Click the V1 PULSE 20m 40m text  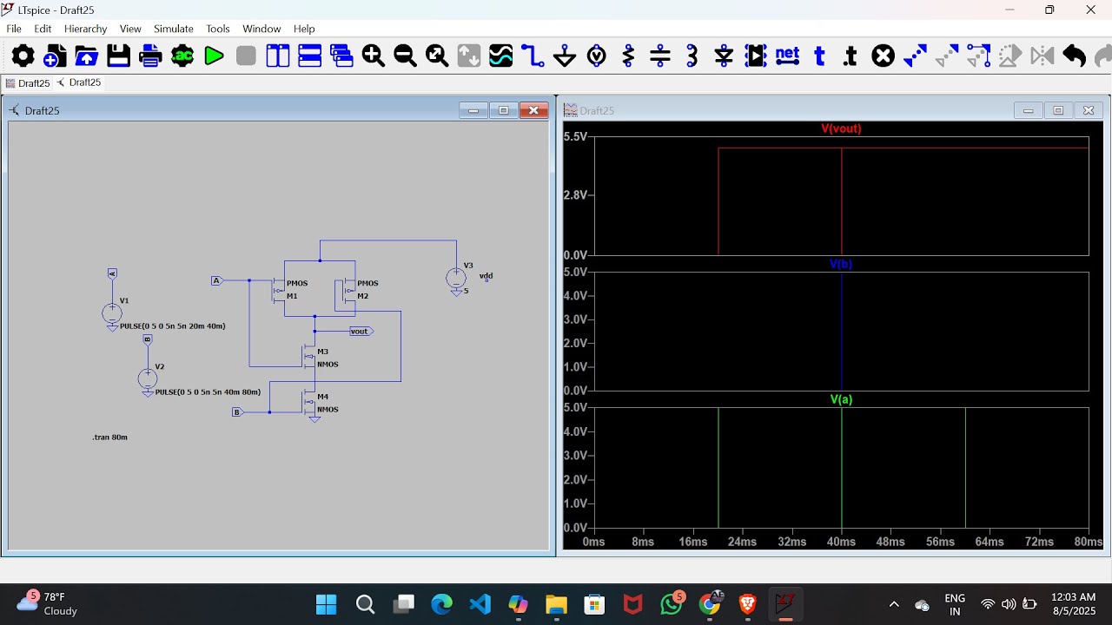click(173, 326)
